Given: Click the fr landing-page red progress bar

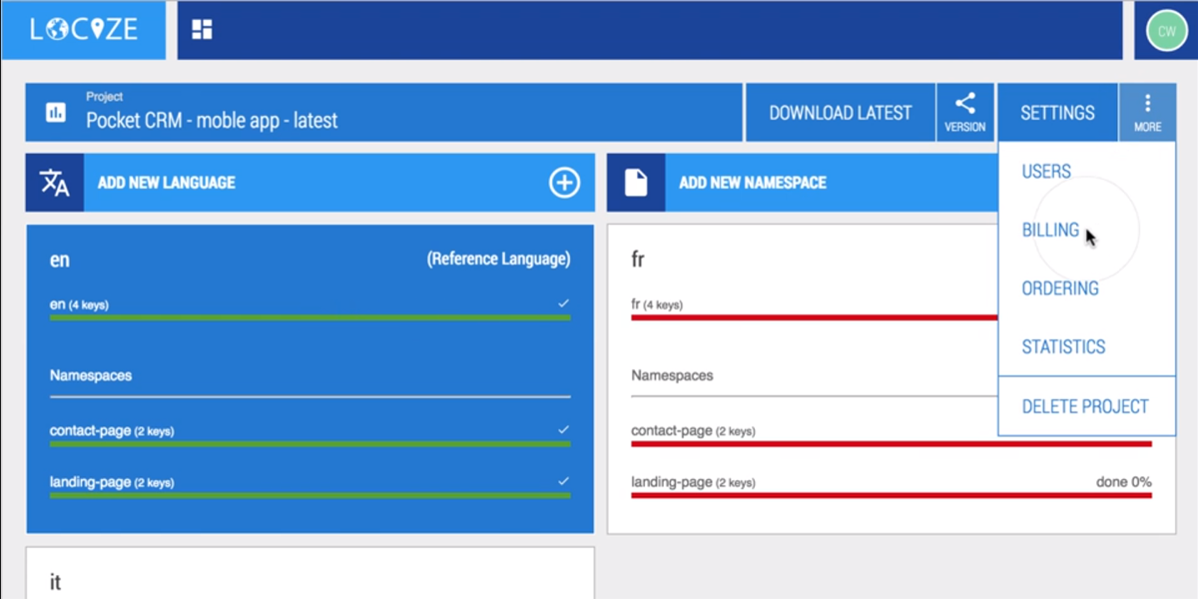Looking at the screenshot, I should click(891, 495).
